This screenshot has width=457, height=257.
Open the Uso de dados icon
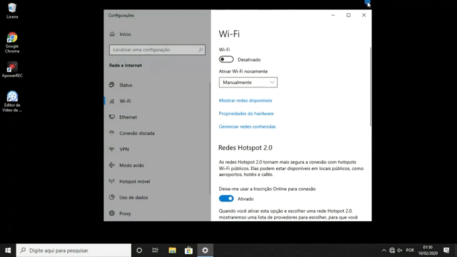point(112,197)
